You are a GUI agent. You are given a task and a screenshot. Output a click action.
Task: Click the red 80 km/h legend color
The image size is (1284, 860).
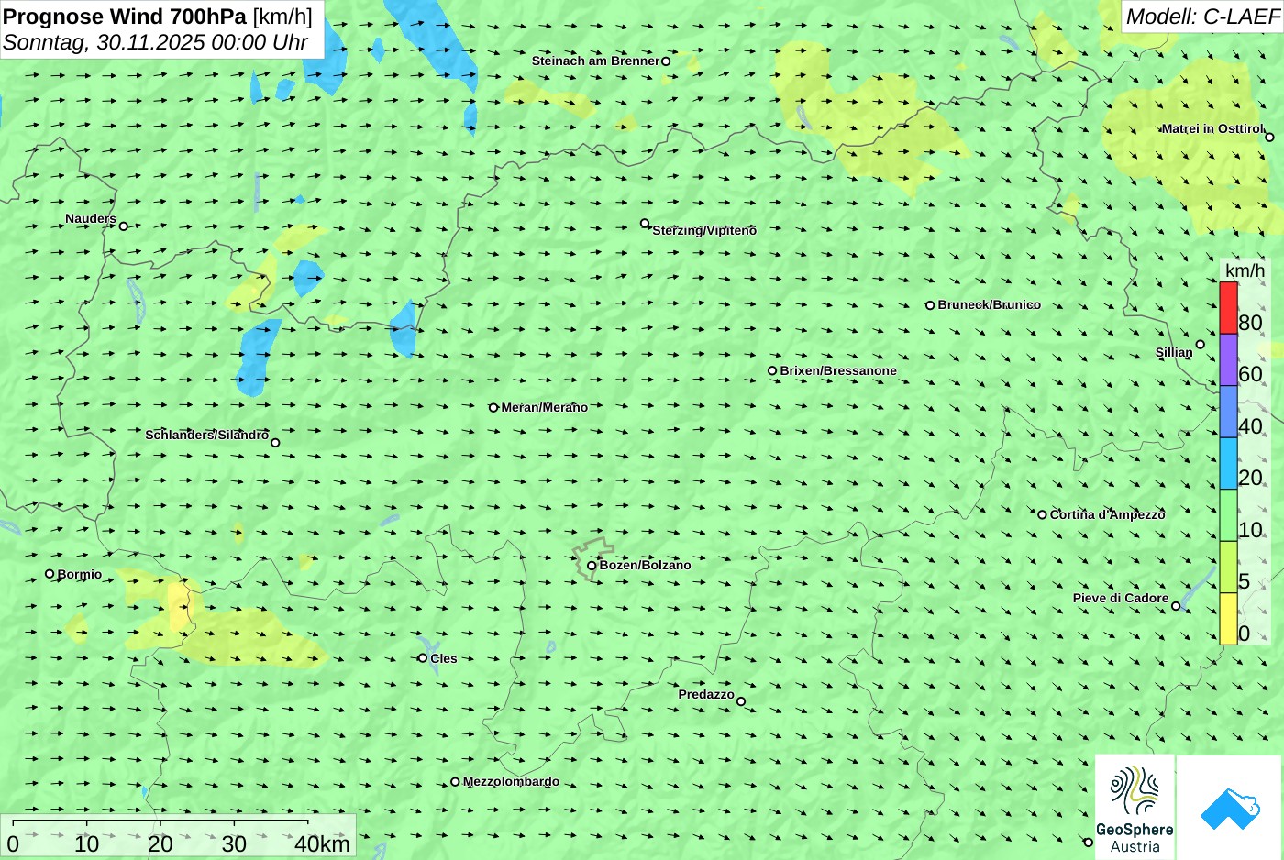point(1228,308)
